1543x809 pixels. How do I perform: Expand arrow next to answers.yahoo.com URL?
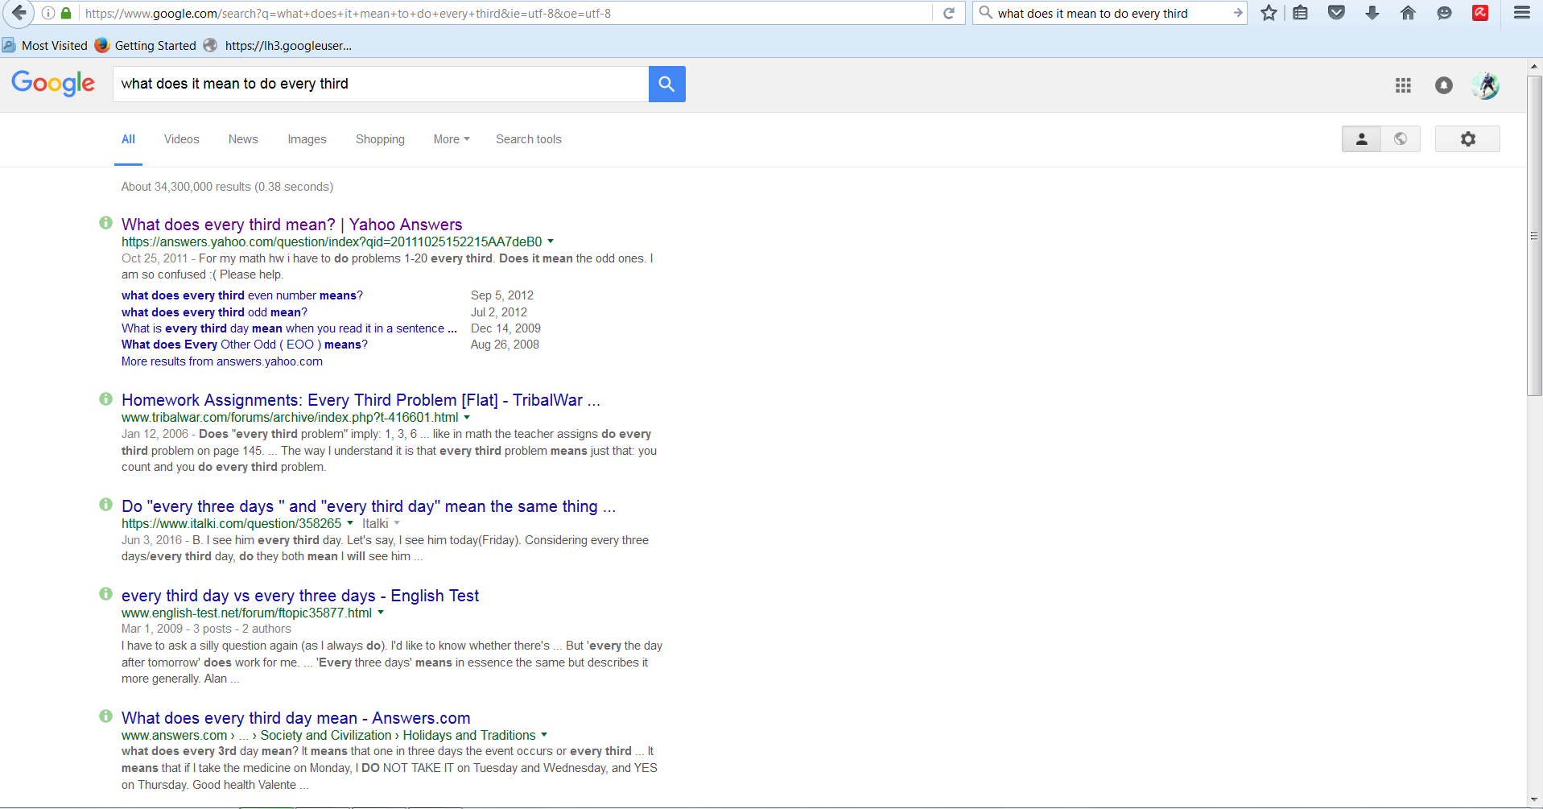[551, 241]
